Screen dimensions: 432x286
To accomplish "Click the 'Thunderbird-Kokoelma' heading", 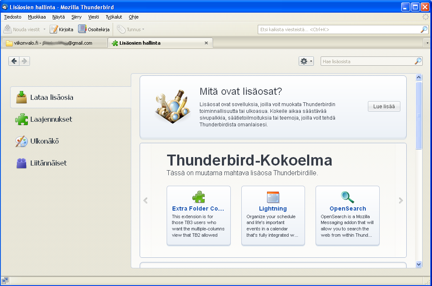I will click(249, 160).
